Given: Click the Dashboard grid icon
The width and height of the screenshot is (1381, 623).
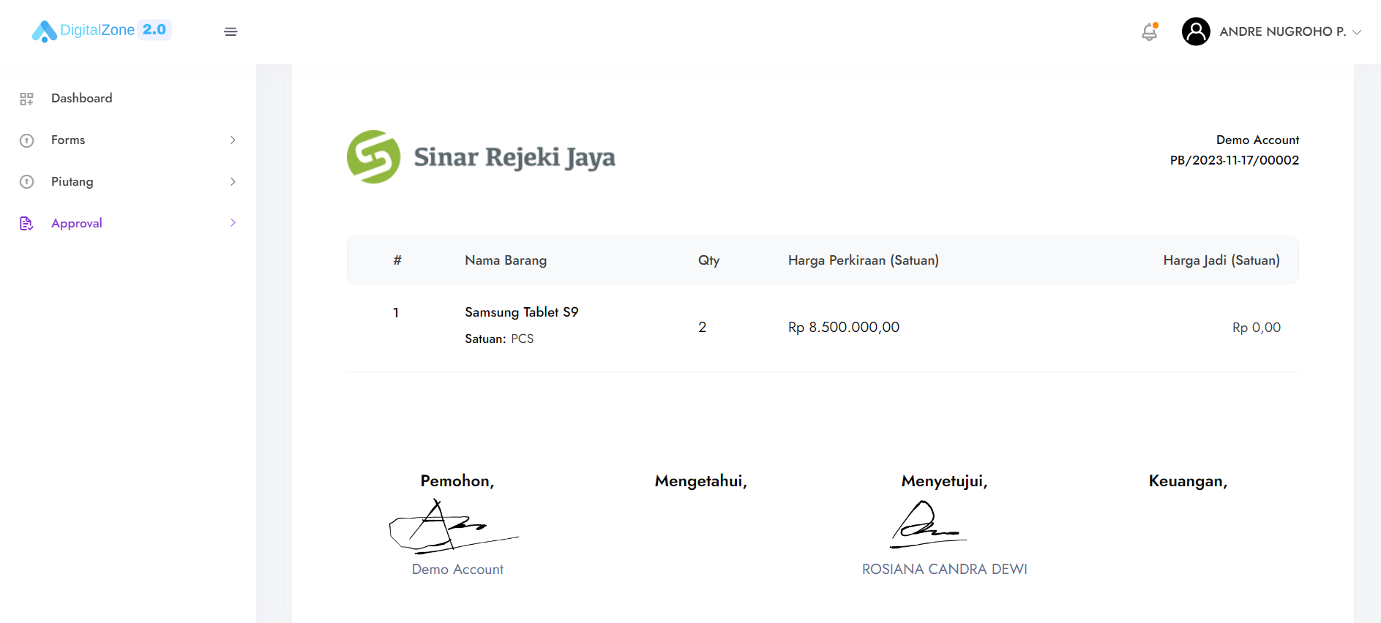Looking at the screenshot, I should point(27,99).
